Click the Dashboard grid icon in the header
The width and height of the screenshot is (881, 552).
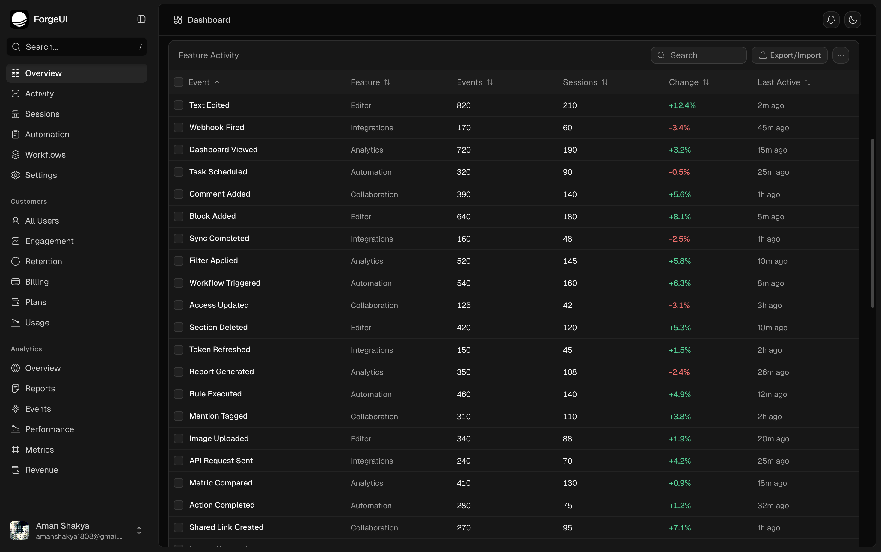(178, 20)
